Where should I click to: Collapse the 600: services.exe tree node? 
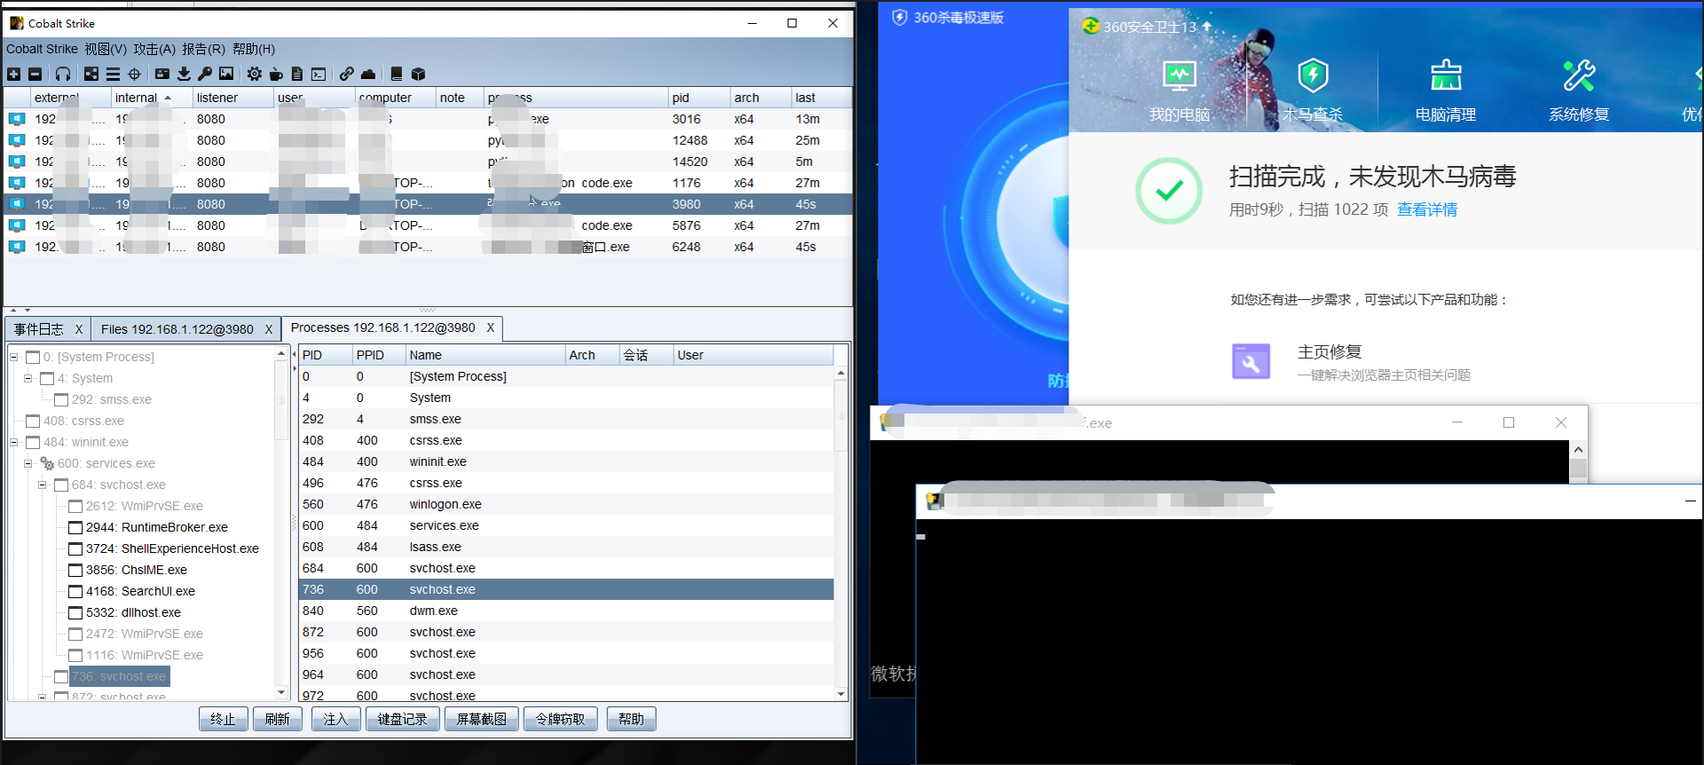(28, 463)
